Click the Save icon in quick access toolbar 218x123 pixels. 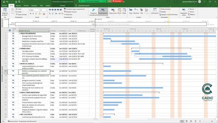[x=4, y=2]
